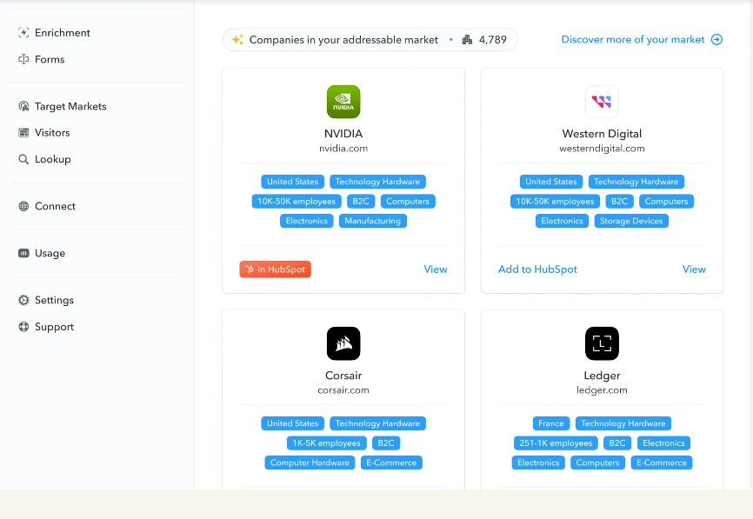This screenshot has width=753, height=519.
Task: Click the building icon next to 4,789
Action: 467,39
